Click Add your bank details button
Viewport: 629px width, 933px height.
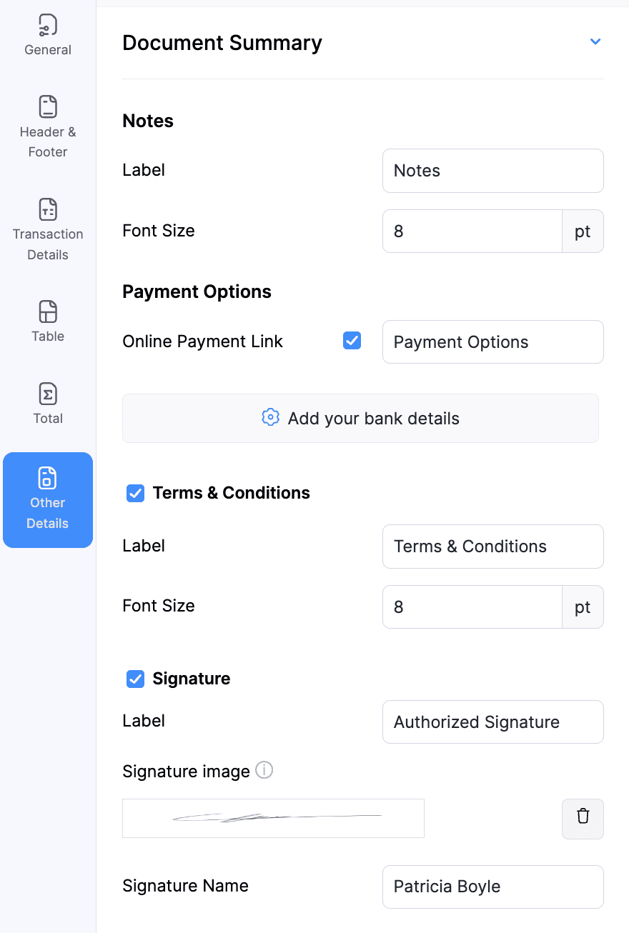click(x=360, y=418)
